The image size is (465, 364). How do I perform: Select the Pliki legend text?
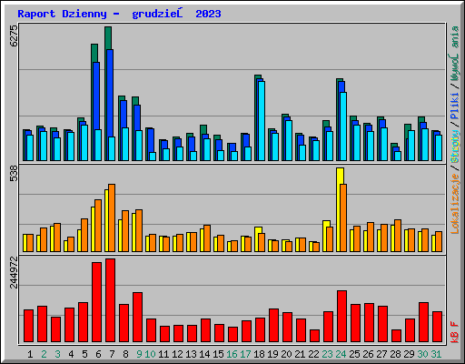coord(455,106)
